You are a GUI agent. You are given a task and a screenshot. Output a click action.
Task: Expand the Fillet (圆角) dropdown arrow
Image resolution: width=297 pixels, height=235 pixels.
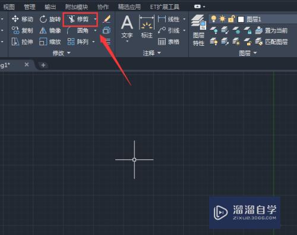[95, 30]
